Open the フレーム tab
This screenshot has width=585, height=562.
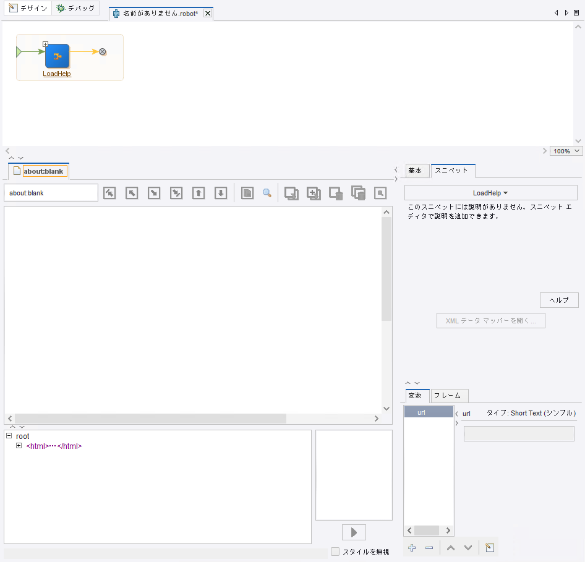(450, 396)
